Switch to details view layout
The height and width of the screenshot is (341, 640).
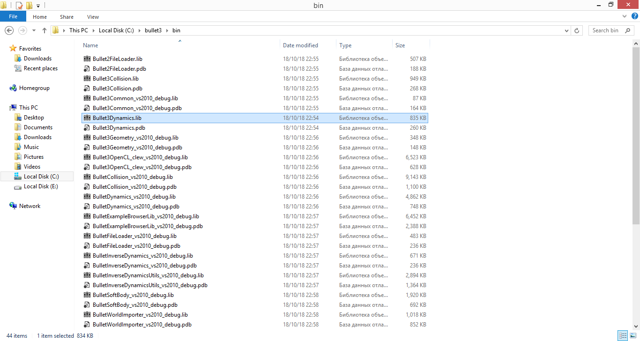coord(623,335)
